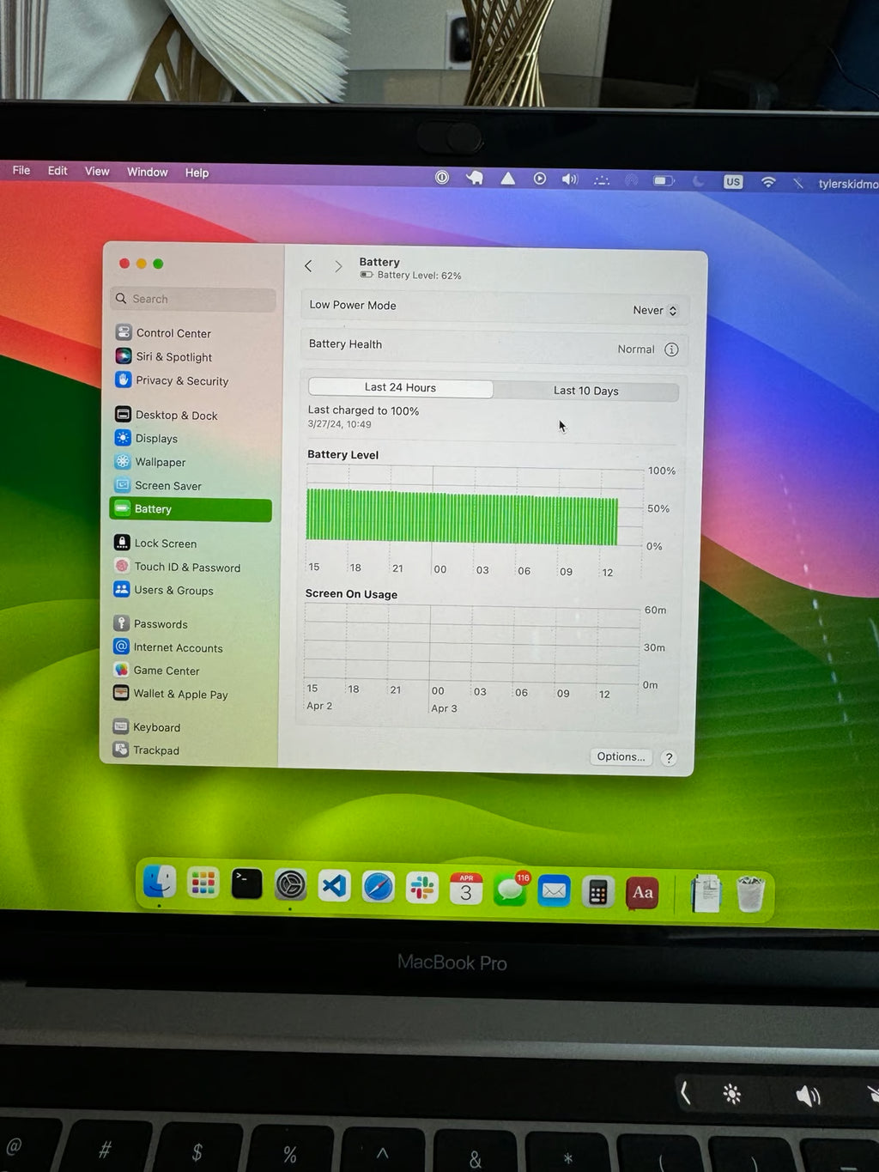
Task: Switch to the Last 10 Days tab
Action: [x=586, y=391]
